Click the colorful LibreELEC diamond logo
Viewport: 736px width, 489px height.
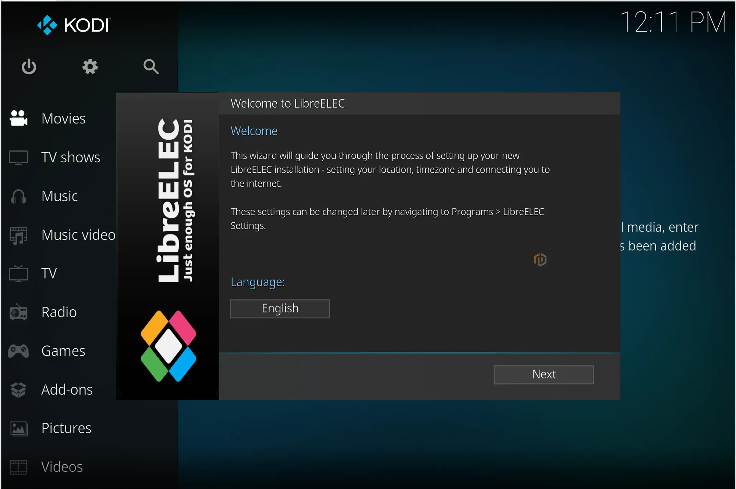click(169, 346)
